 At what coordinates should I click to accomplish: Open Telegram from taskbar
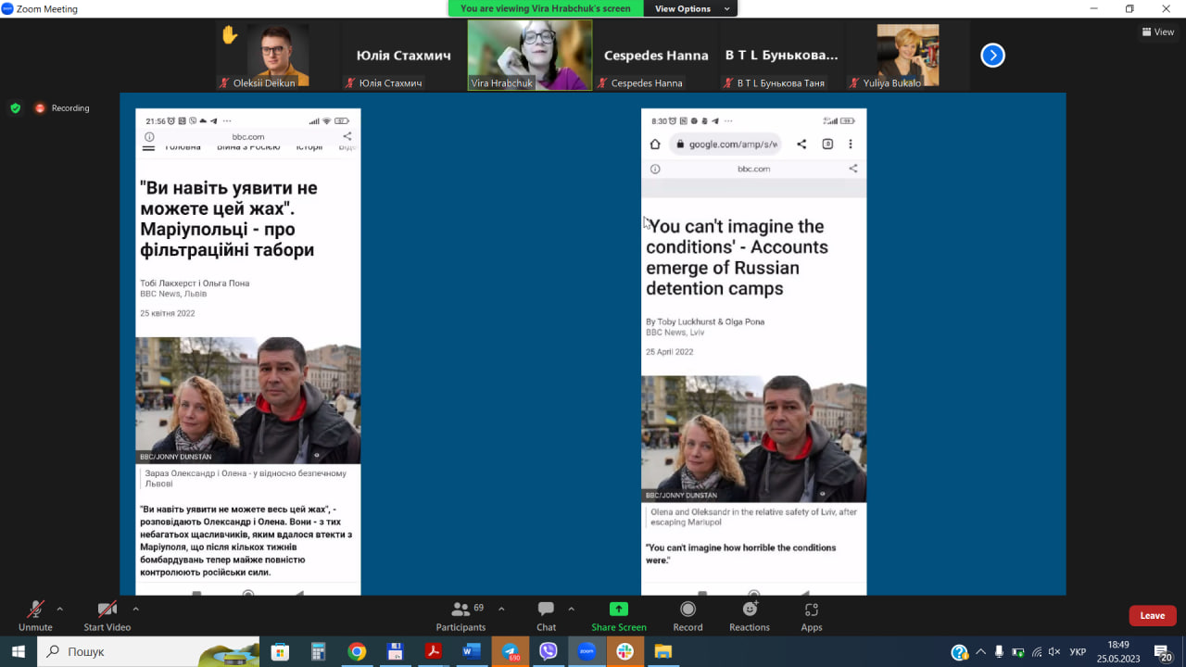click(x=511, y=651)
